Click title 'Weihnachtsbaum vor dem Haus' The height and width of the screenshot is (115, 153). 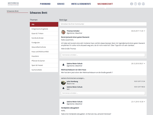74,70
